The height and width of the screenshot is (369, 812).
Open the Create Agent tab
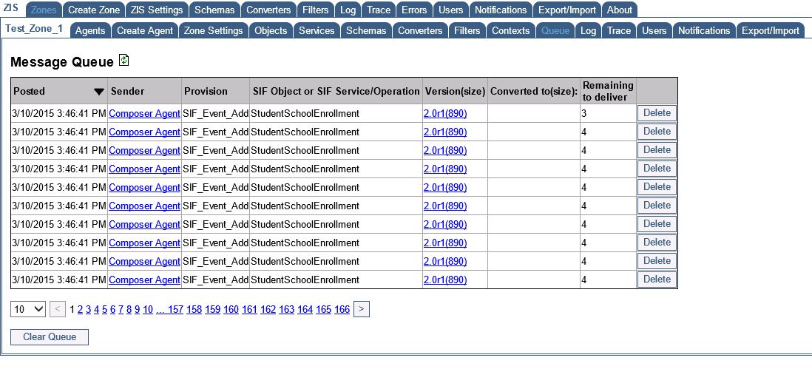[x=145, y=30]
